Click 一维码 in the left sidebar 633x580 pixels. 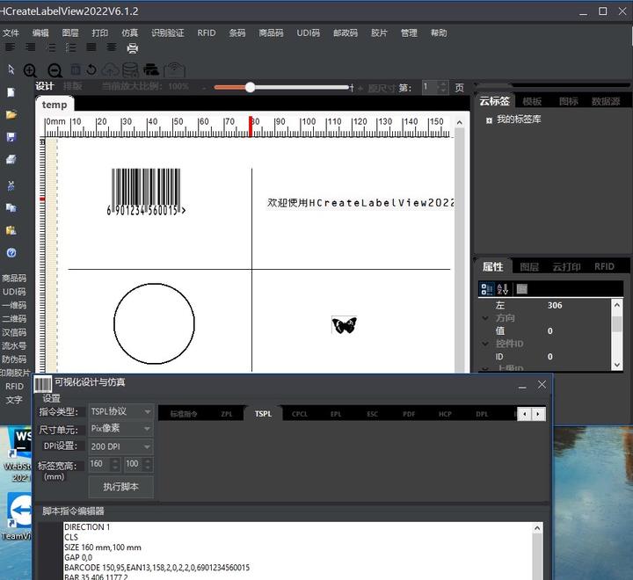coord(14,305)
